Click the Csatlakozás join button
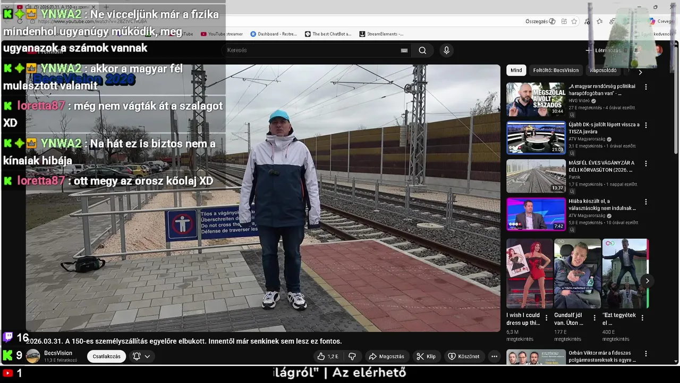 tap(106, 356)
